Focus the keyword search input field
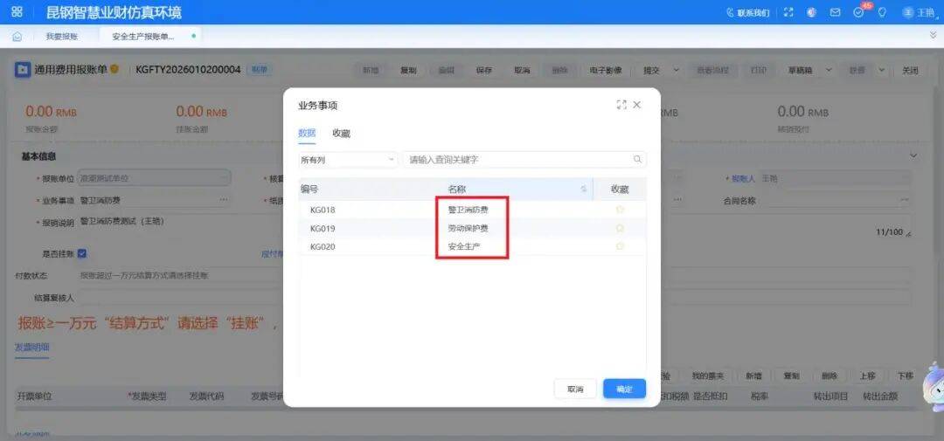Viewport: 944px width, 441px height. 516,160
